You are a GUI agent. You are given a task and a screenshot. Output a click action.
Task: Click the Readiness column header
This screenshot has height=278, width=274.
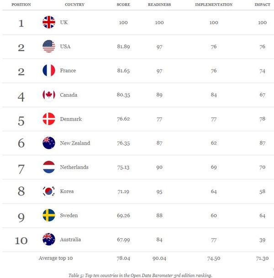pos(159,5)
